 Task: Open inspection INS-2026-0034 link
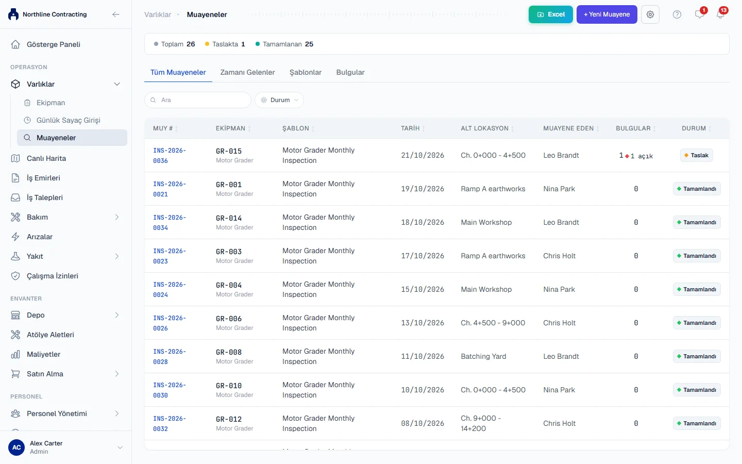click(x=170, y=222)
